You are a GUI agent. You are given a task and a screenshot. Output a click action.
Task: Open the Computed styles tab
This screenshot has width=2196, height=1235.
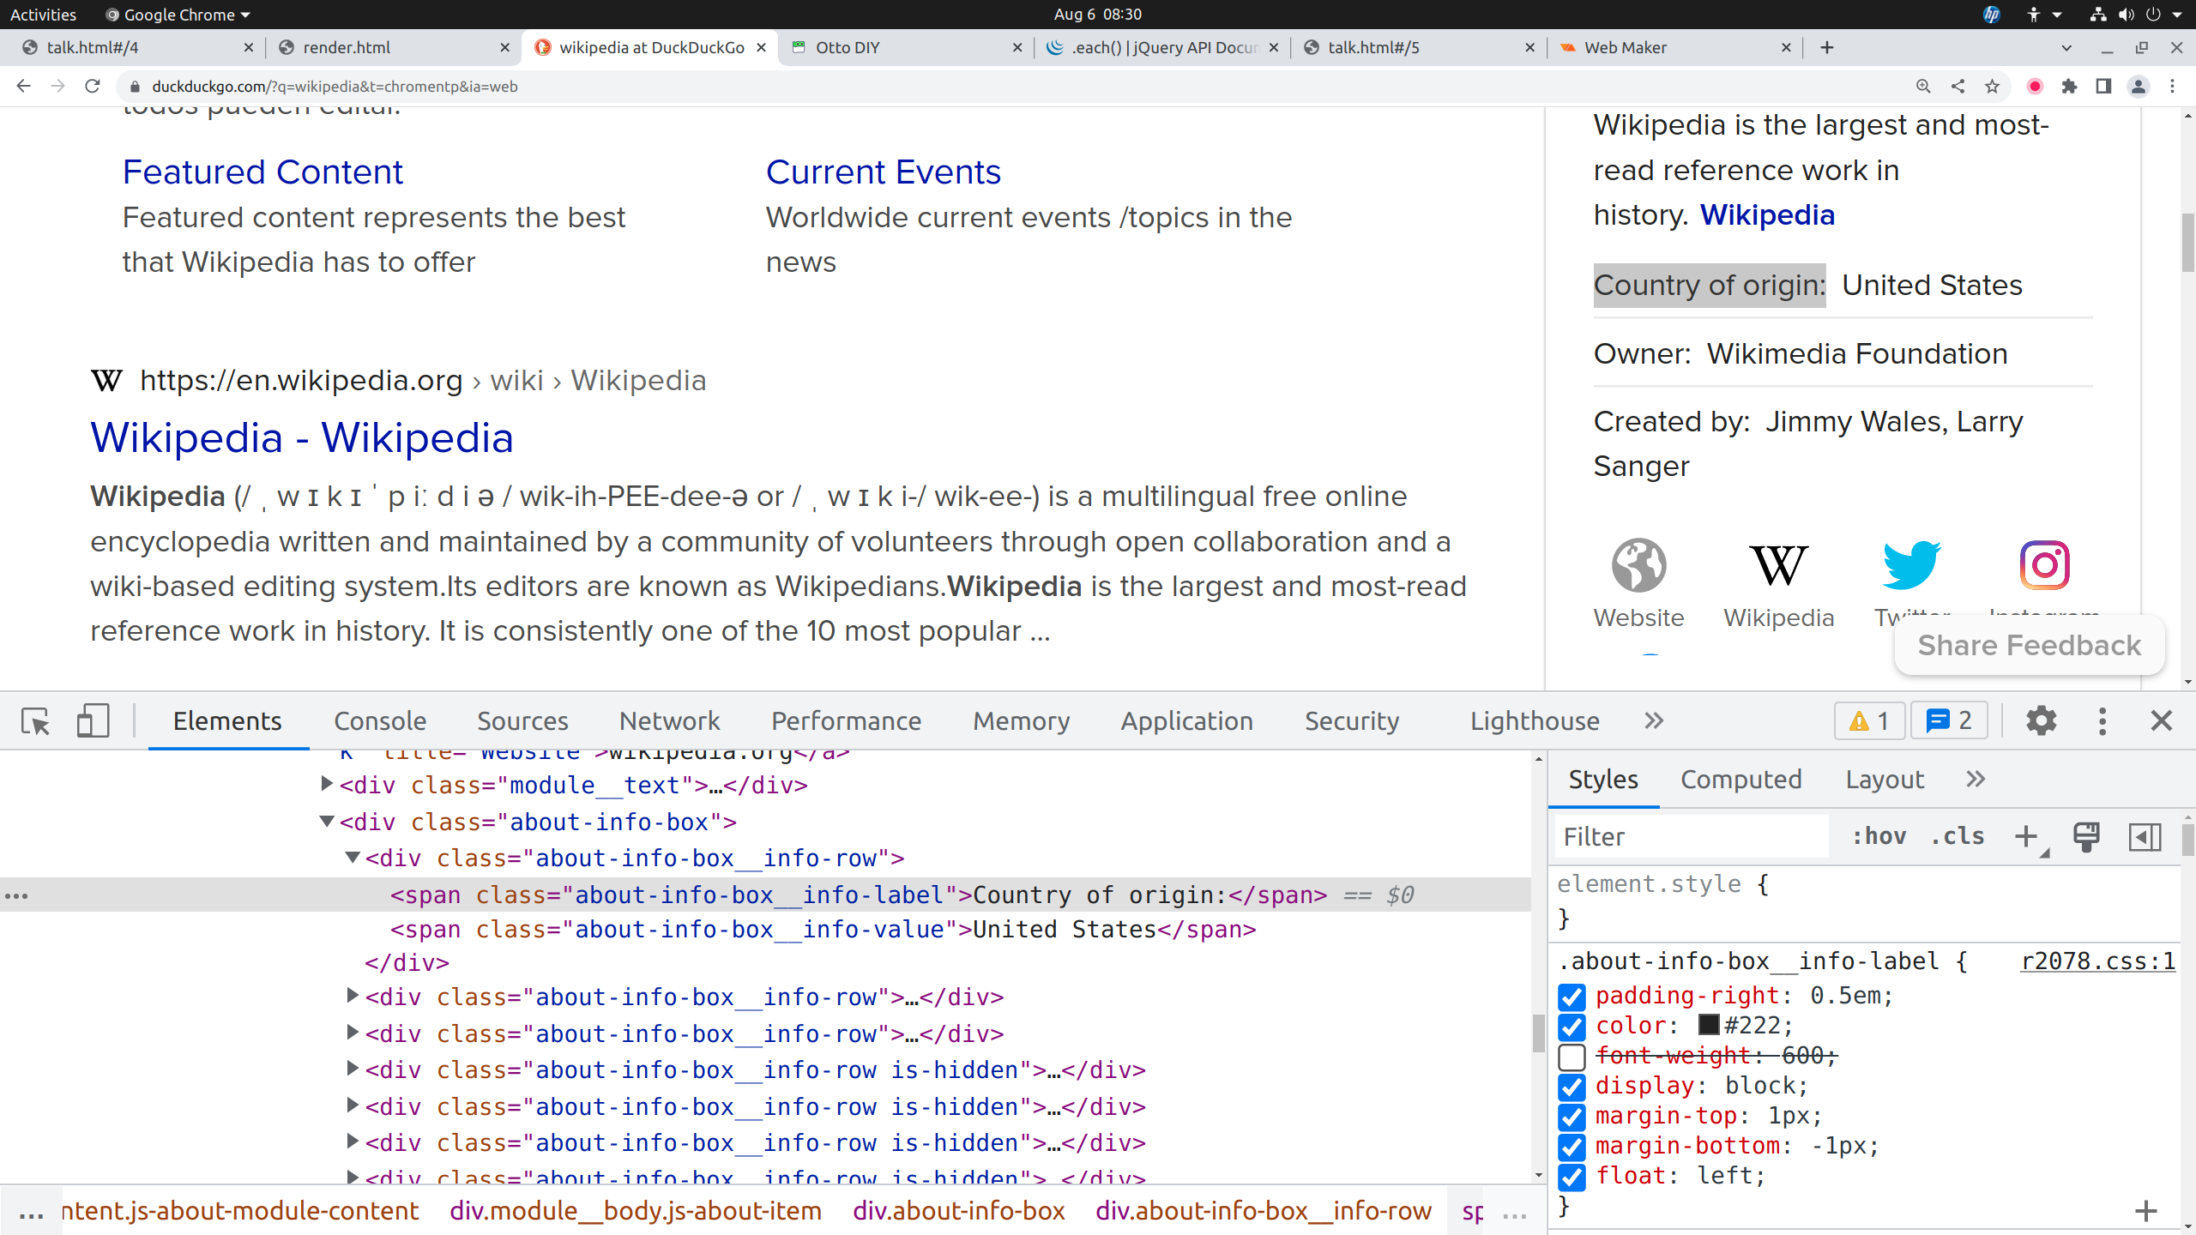point(1741,780)
